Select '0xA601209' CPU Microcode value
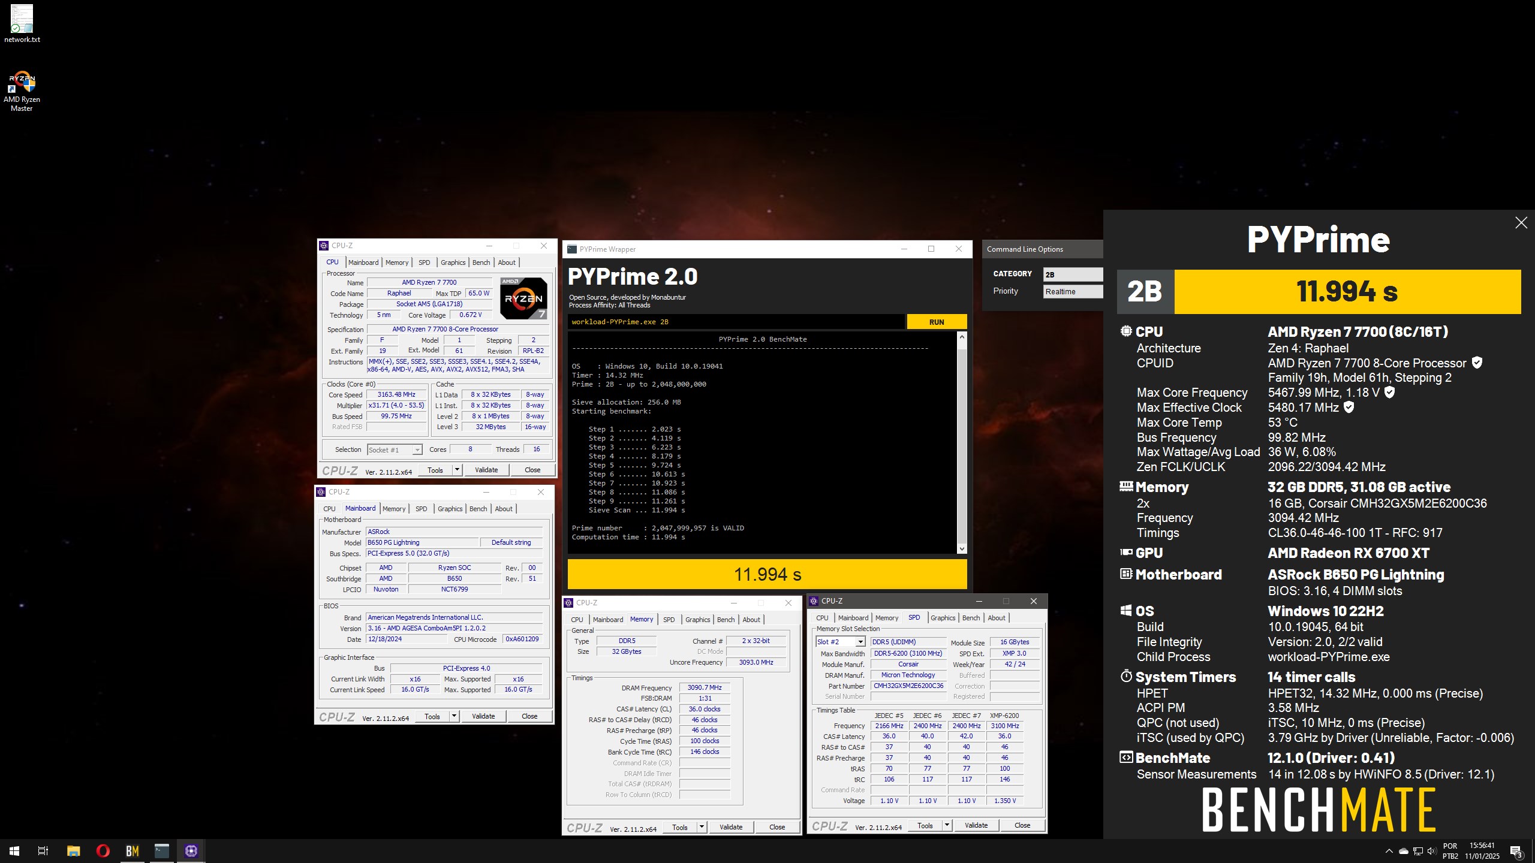The width and height of the screenshot is (1535, 863). [522, 639]
